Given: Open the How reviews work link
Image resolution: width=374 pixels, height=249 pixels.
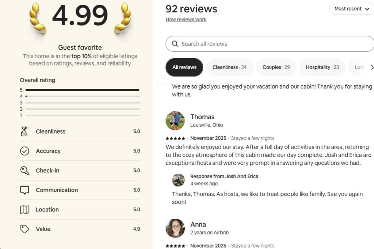Looking at the screenshot, I should [186, 20].
